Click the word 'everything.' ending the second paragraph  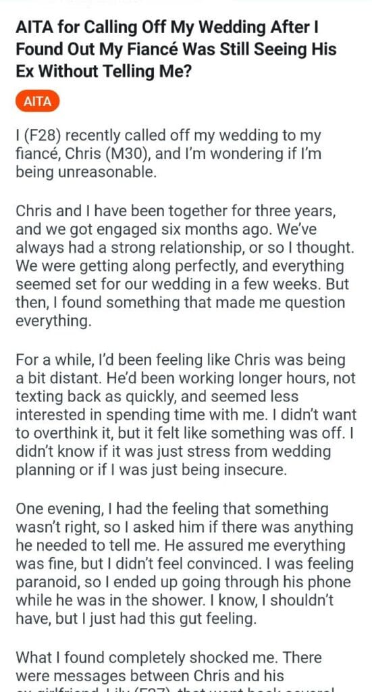[x=54, y=321]
